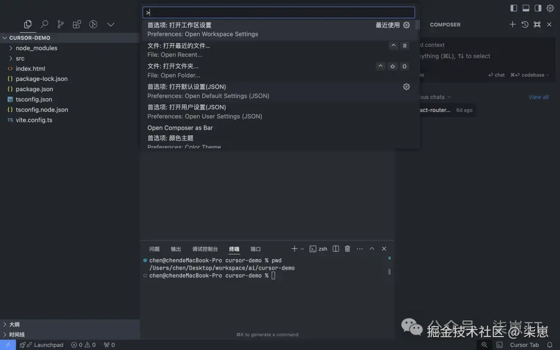The width and height of the screenshot is (560, 350).
Task: Click Cursor Tab in status bar
Action: pos(524,345)
